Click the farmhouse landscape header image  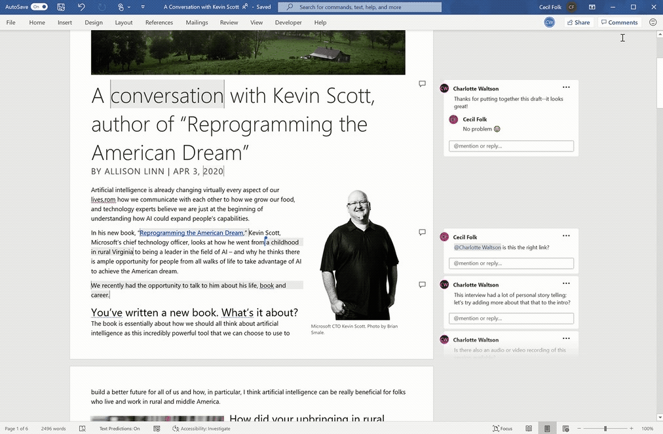click(248, 52)
